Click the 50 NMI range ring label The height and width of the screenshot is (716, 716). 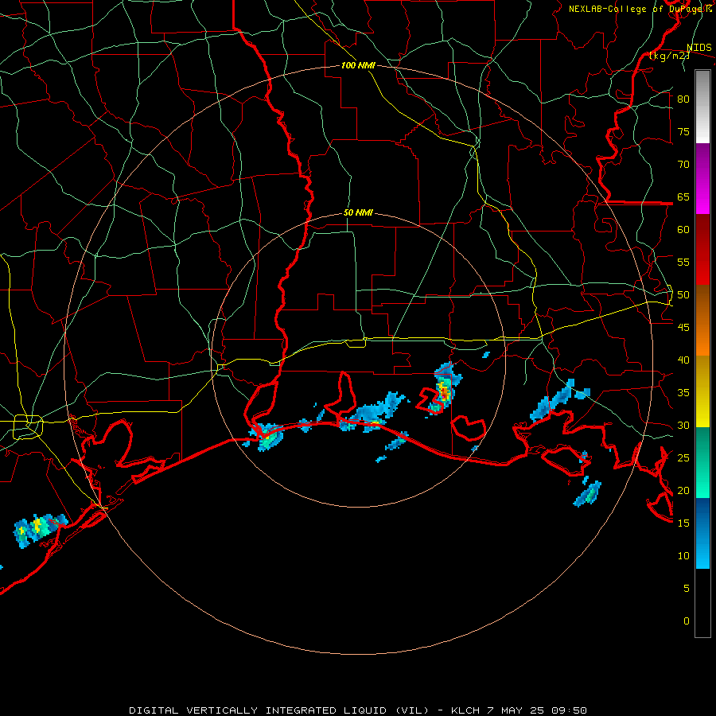click(x=359, y=212)
